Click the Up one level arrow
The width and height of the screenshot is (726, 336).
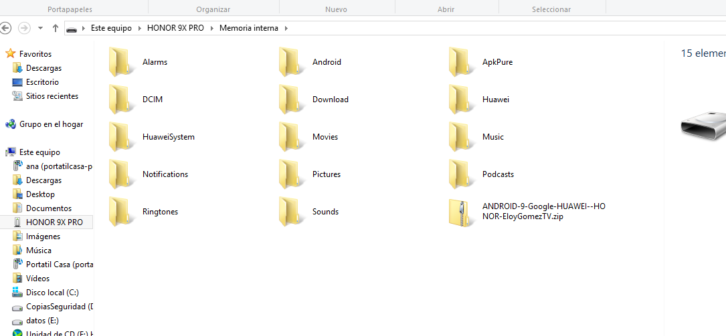(56, 28)
